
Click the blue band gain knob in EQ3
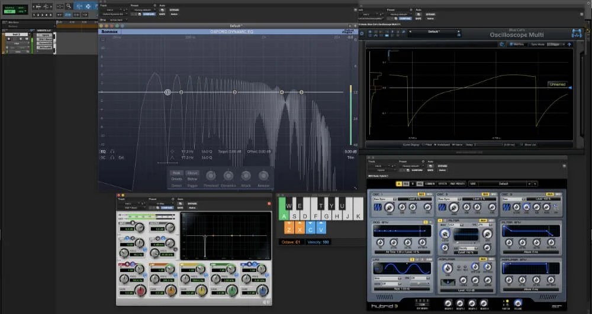(x=262, y=290)
